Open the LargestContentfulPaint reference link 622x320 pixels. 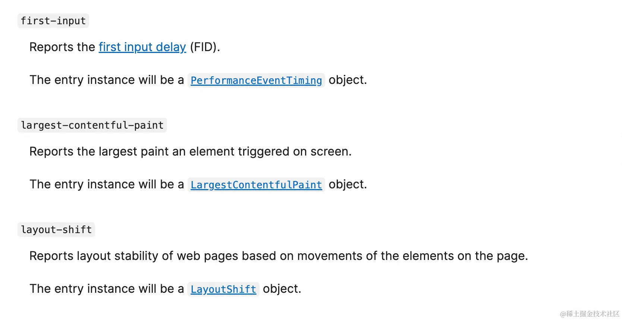256,185
